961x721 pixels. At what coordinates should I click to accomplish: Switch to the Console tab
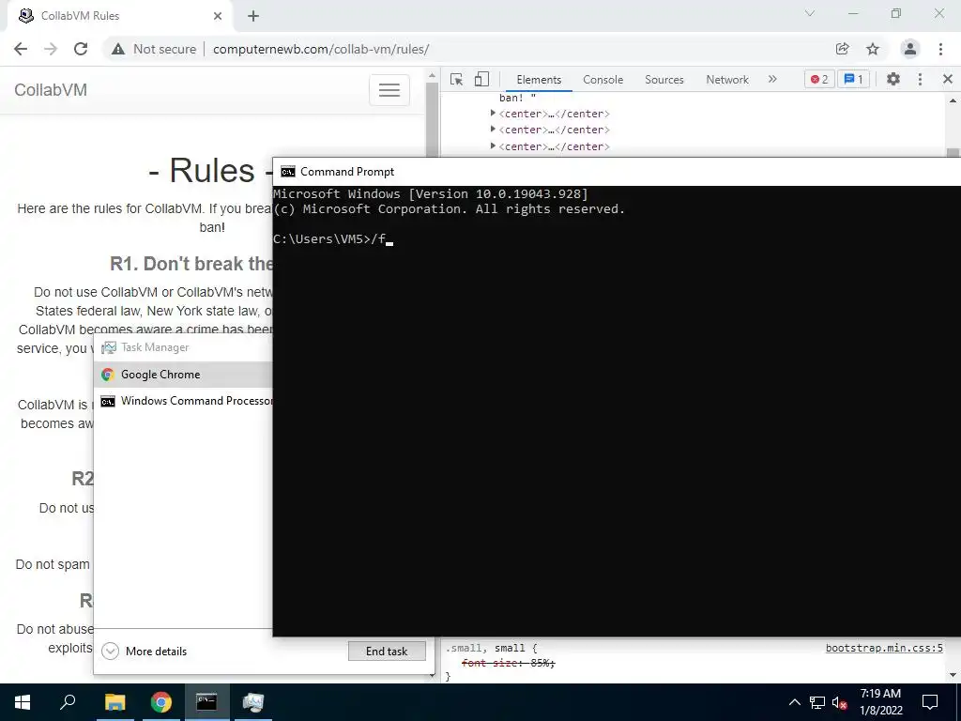pos(603,80)
